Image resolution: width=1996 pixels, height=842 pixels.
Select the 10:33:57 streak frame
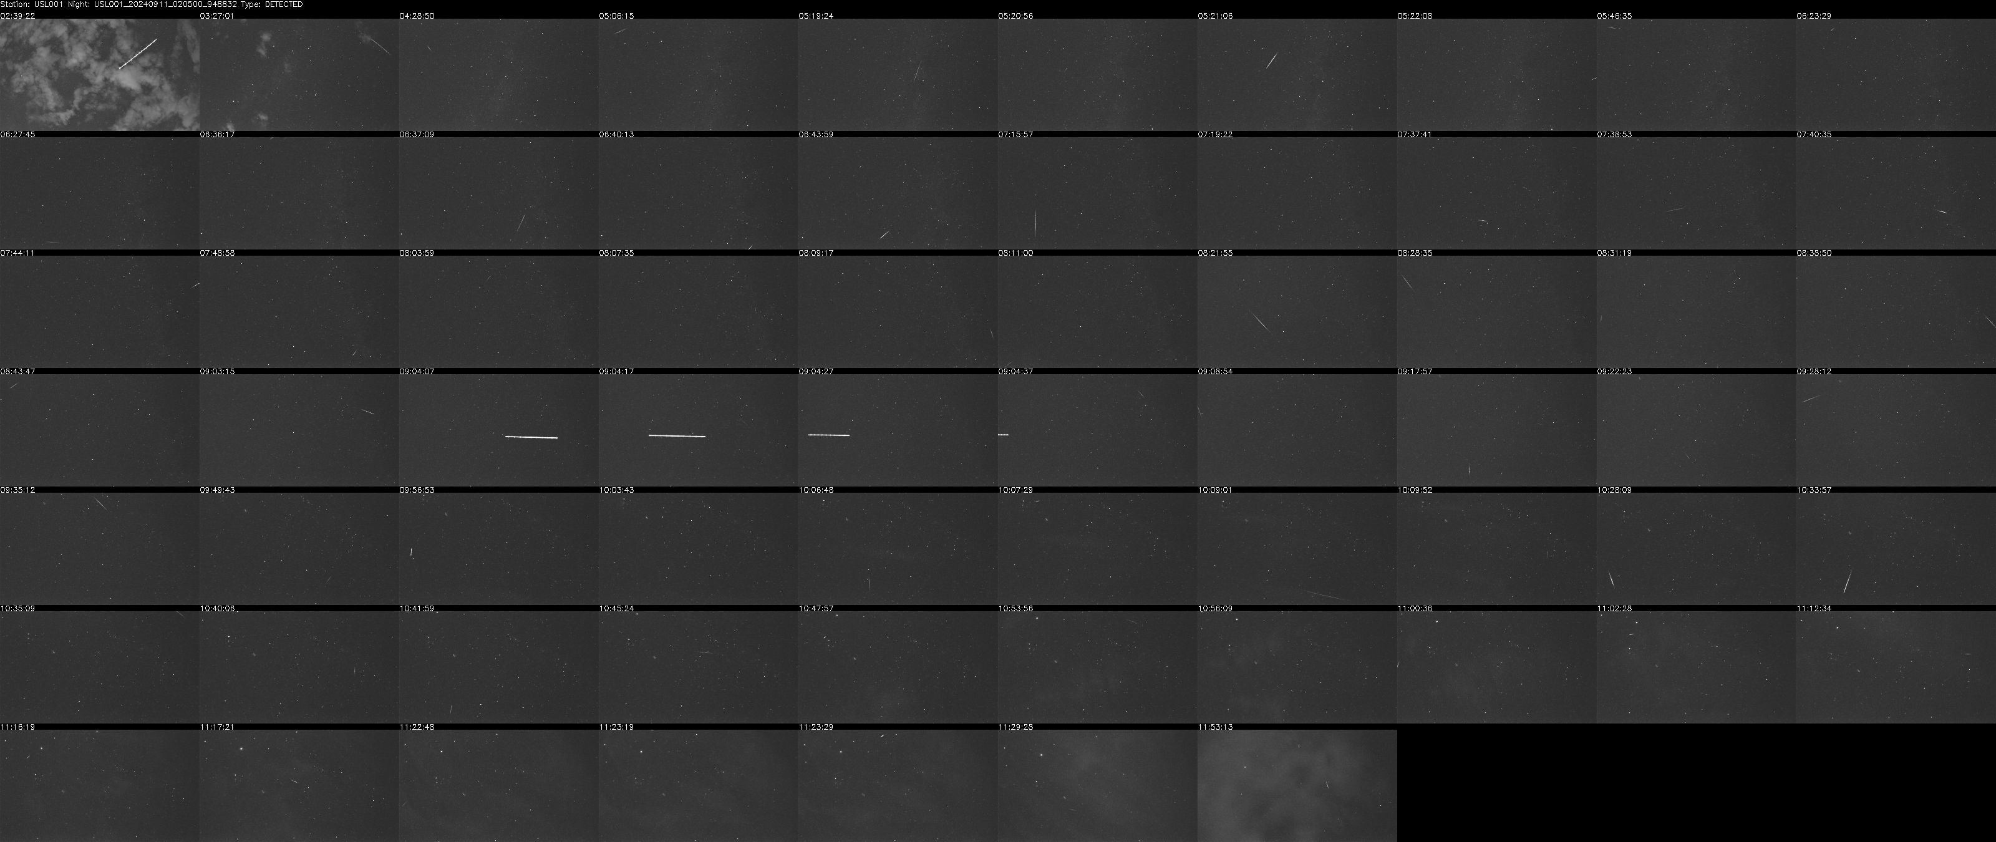pos(1896,548)
